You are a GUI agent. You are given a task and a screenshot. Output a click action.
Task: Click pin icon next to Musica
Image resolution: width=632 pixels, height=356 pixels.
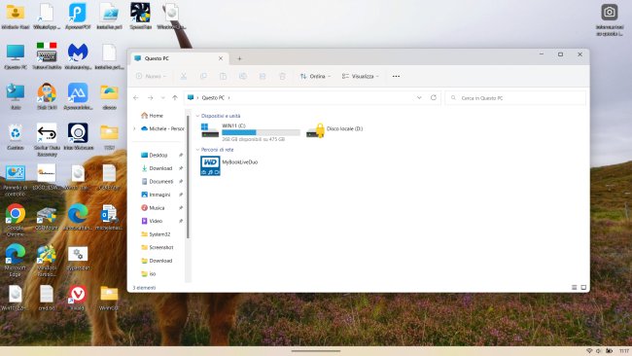pos(181,208)
